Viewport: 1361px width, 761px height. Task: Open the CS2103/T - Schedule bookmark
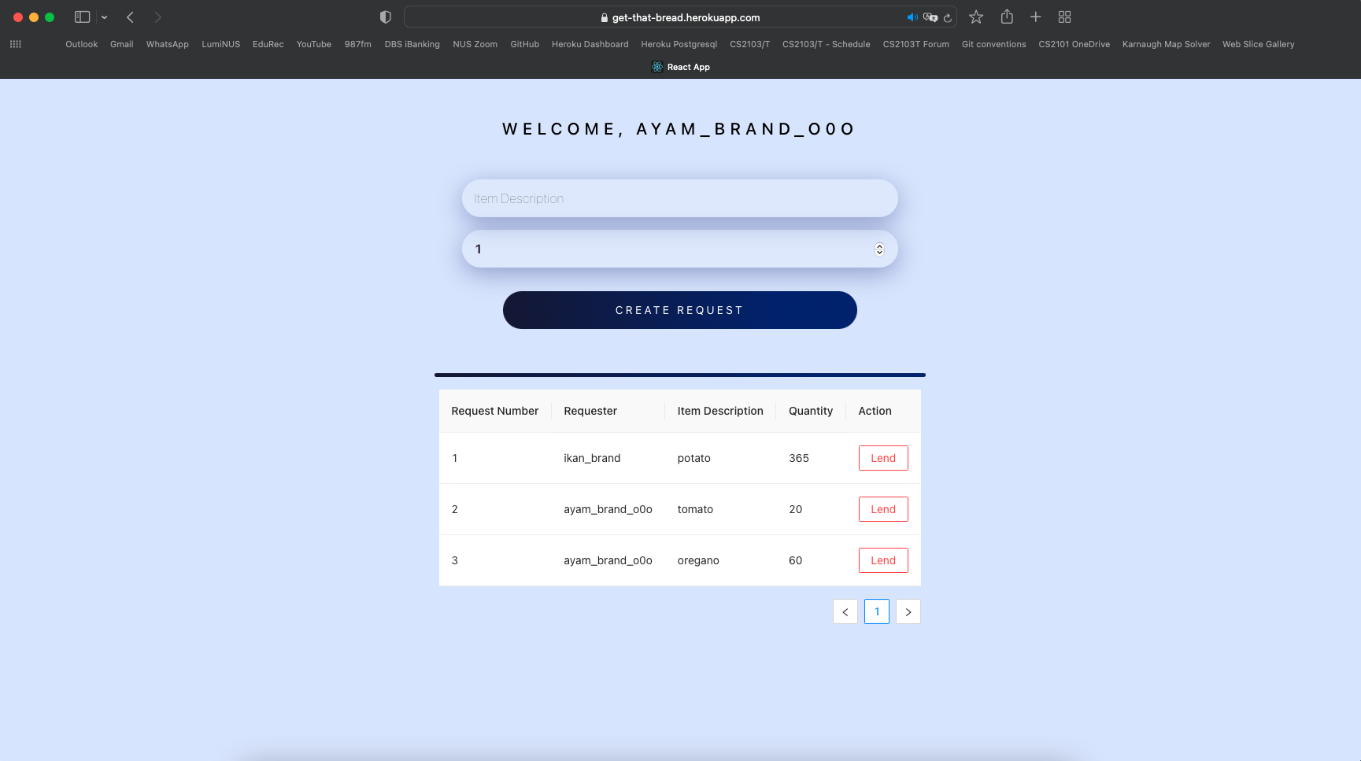[x=827, y=44]
